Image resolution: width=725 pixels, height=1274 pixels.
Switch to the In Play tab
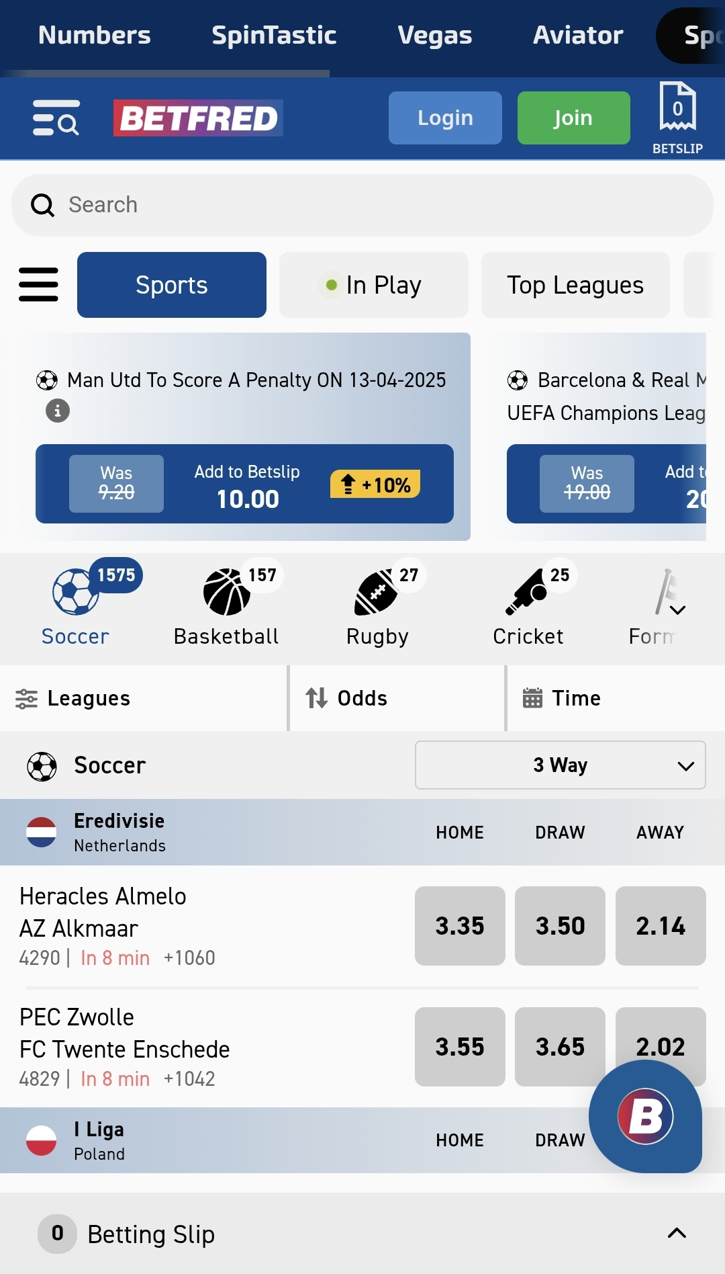pyautogui.click(x=374, y=285)
